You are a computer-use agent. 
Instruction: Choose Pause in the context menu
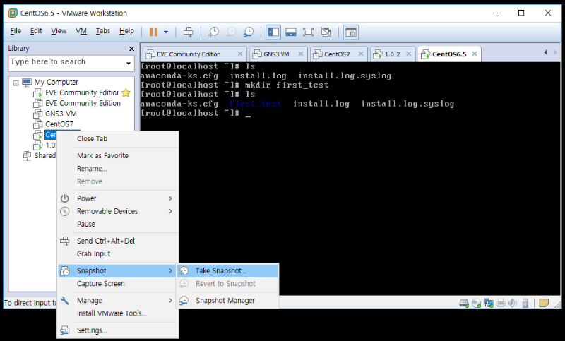(x=118, y=225)
